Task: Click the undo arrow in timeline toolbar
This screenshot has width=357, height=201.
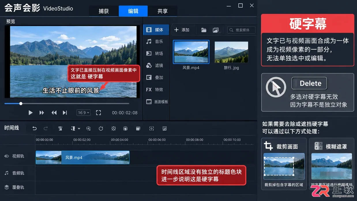Action: point(35,129)
